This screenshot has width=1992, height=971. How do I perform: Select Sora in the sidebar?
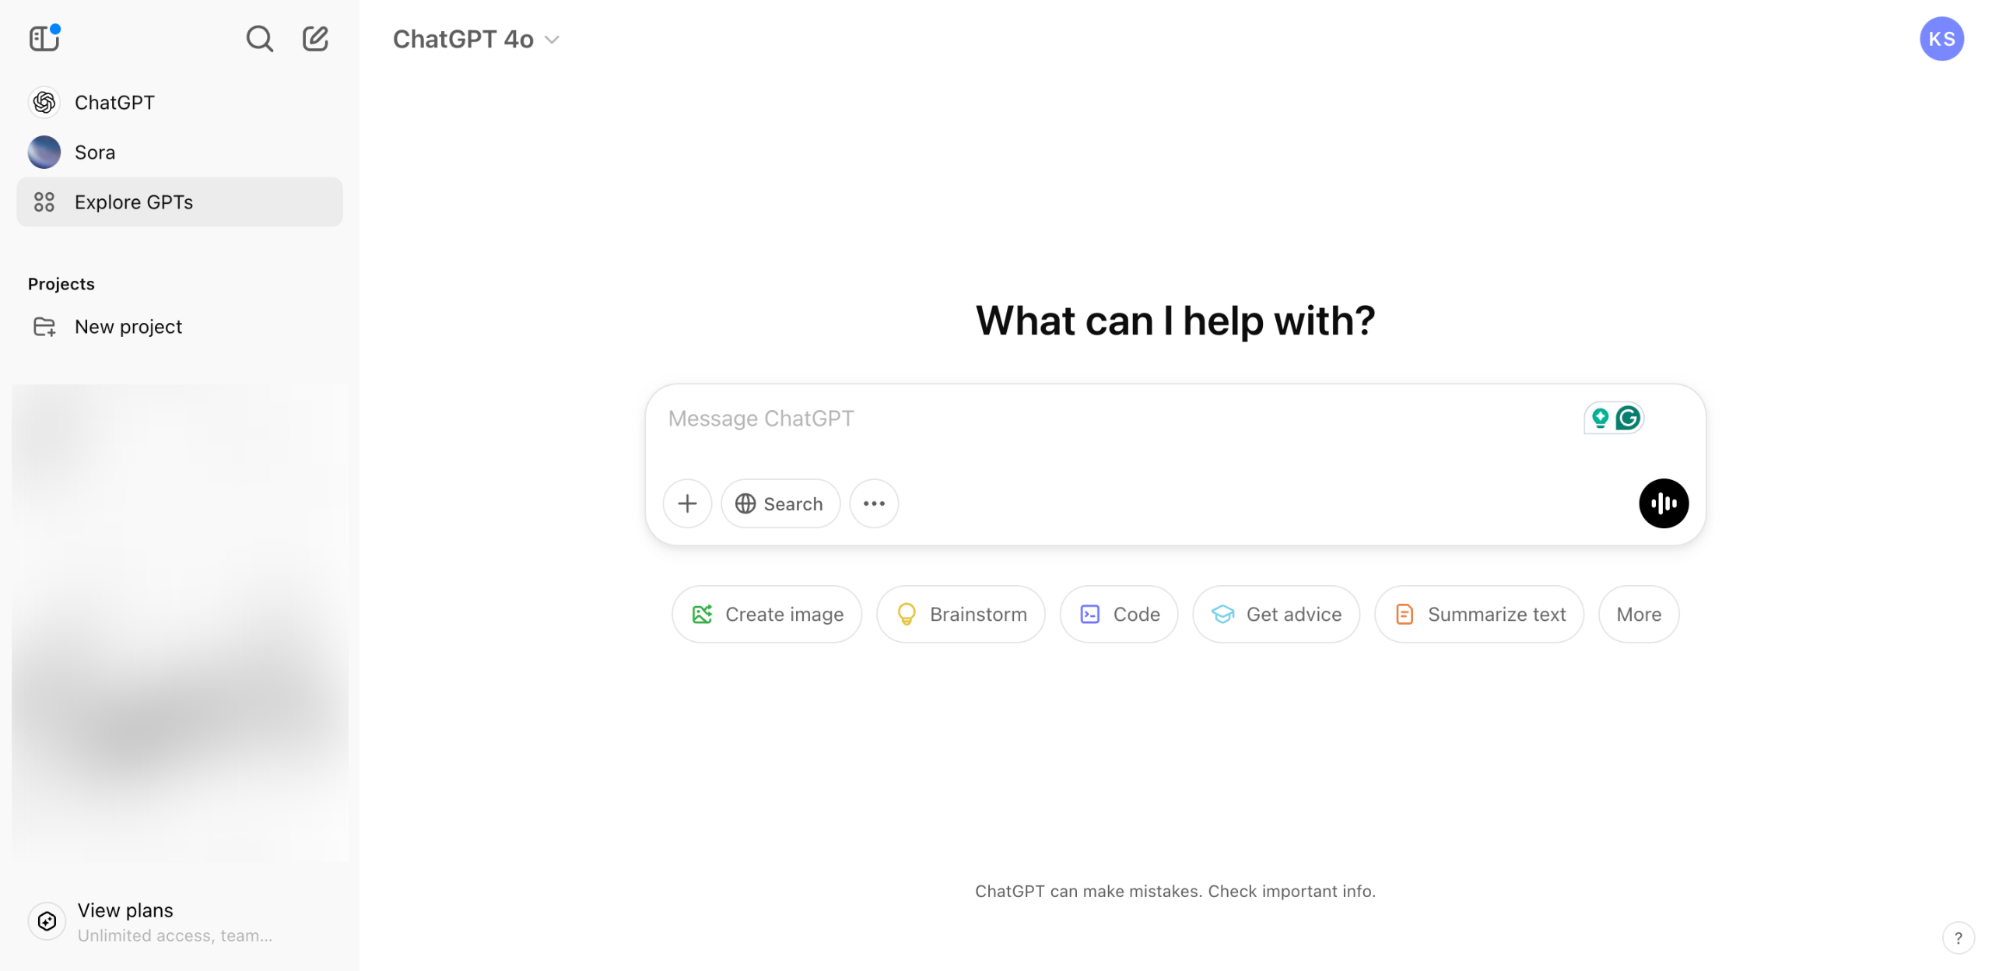click(180, 152)
